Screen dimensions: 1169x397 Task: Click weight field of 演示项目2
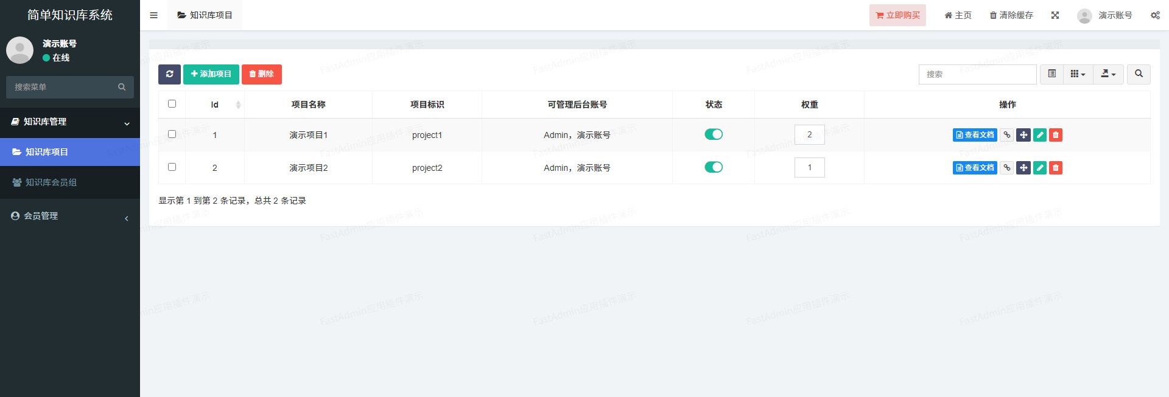click(x=809, y=168)
